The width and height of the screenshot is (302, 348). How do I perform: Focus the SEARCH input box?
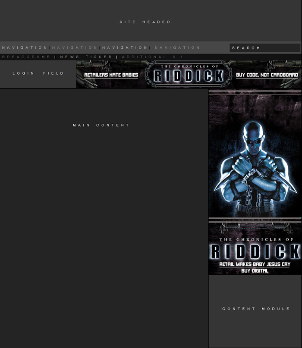point(265,48)
